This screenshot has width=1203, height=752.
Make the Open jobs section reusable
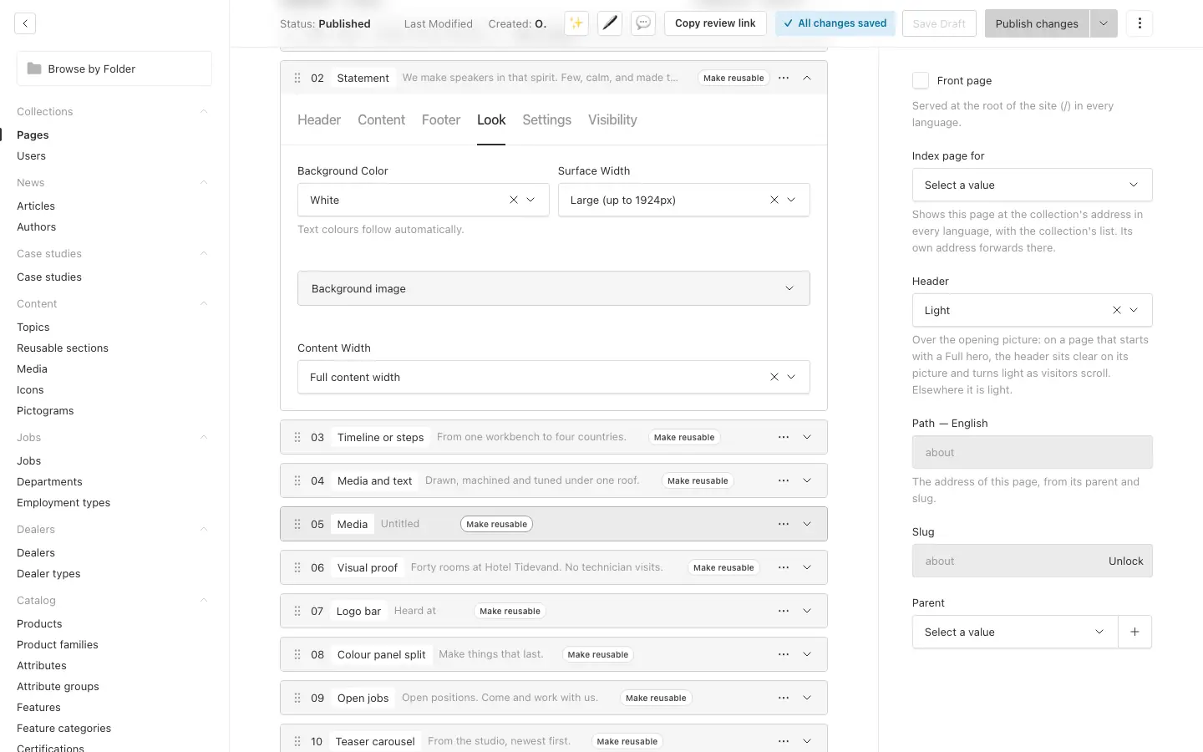click(x=656, y=698)
